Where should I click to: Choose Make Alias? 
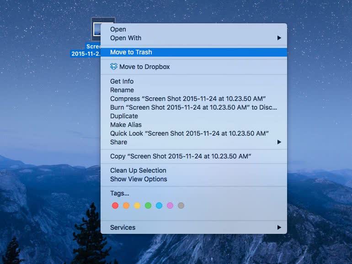pos(194,125)
